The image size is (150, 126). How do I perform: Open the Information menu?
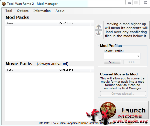(x=42, y=11)
